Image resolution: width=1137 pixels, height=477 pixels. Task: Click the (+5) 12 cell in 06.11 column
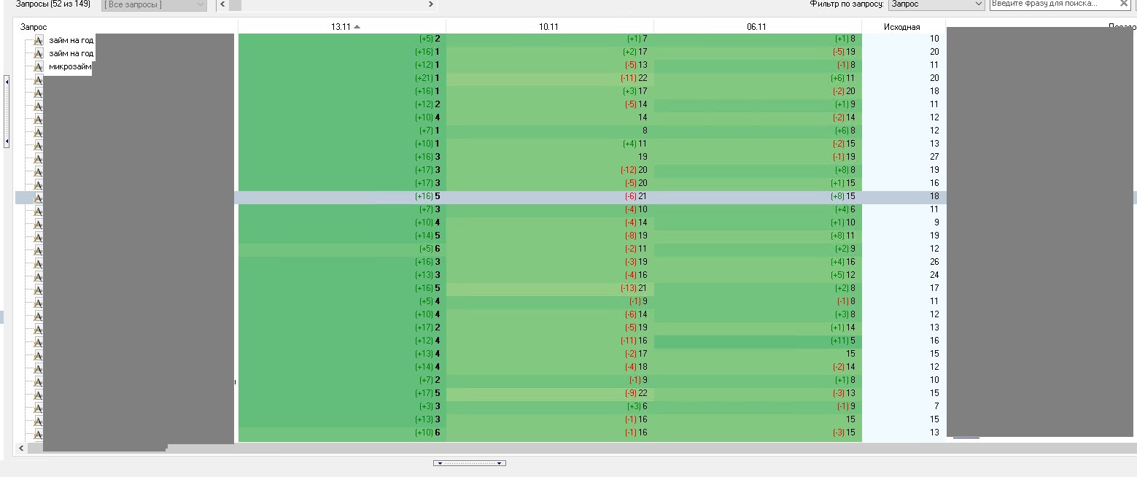[758, 275]
